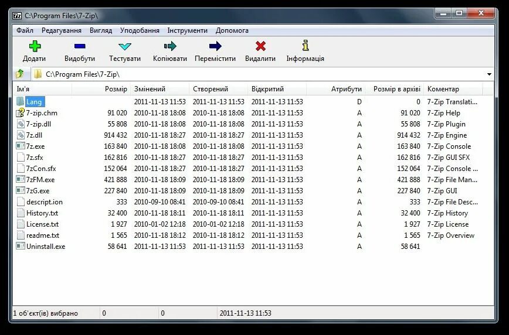Click the 7-Zip GUI SFX comment cell
509x335 pixels.
click(448, 158)
